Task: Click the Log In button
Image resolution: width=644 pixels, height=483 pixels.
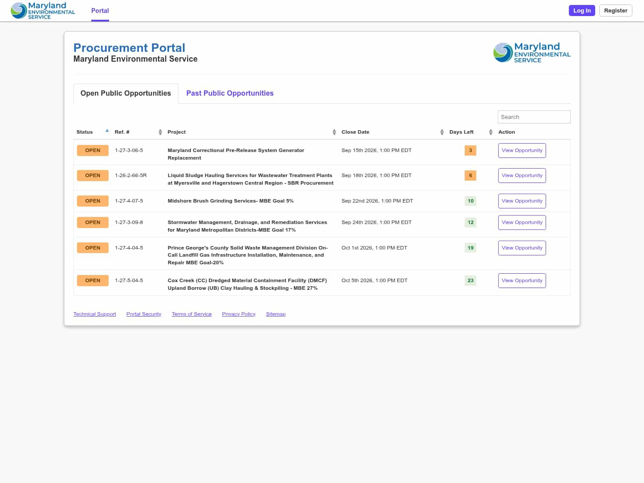Action: [582, 11]
